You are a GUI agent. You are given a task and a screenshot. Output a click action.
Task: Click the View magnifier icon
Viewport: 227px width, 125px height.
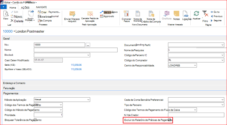[6, 14]
